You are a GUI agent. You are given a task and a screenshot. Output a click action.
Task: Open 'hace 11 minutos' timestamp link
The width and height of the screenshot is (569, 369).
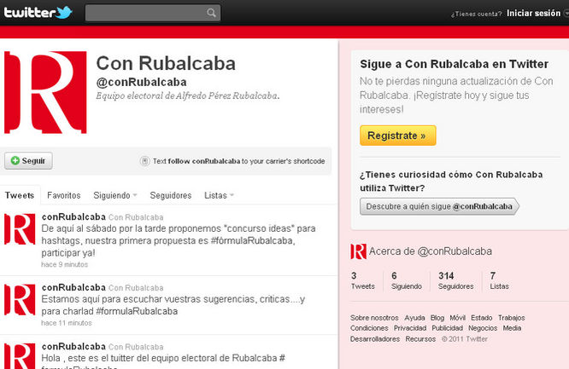coord(67,323)
